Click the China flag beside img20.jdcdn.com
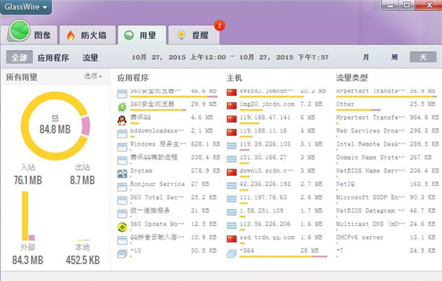This screenshot has height=281, width=442. click(x=231, y=106)
